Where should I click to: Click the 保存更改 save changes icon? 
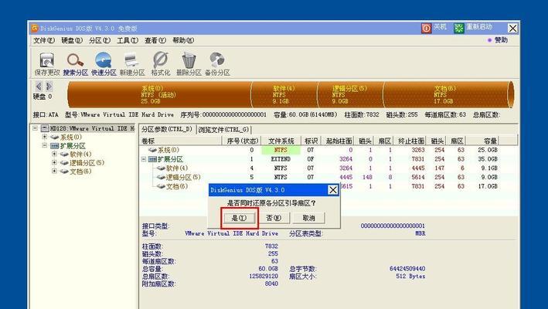(47, 63)
